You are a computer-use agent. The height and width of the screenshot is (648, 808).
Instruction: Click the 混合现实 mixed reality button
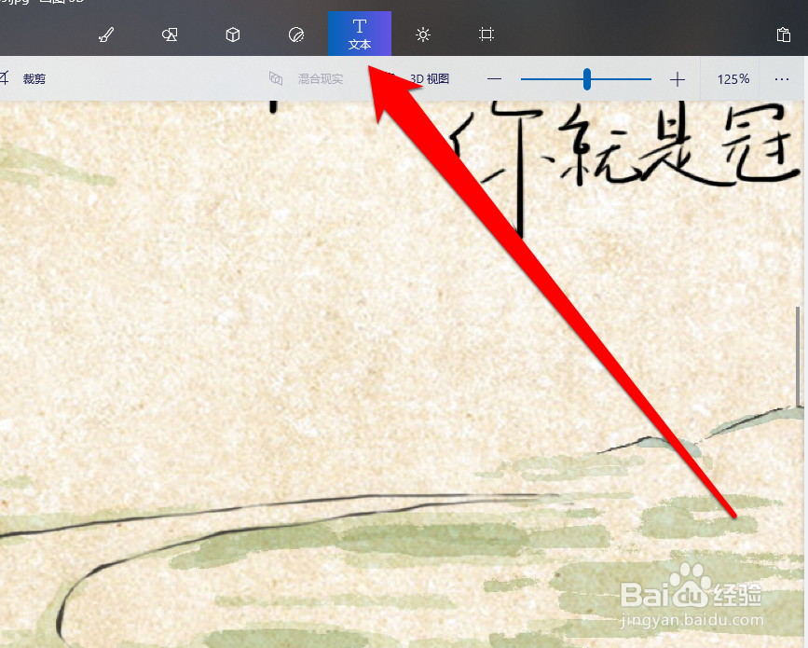click(x=306, y=79)
